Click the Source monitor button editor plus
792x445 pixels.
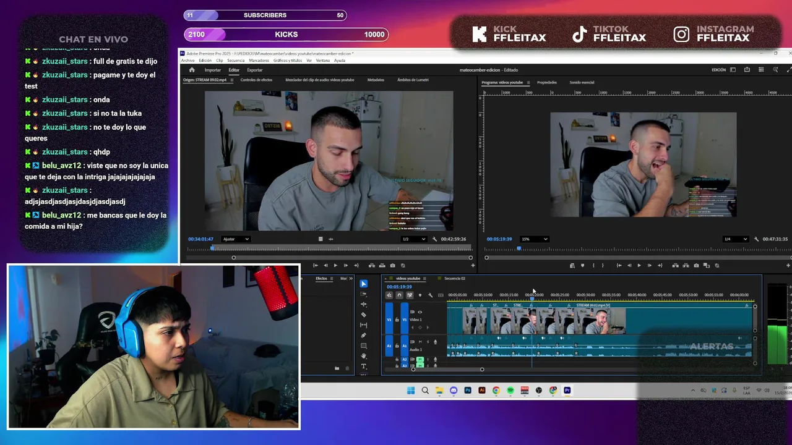pyautogui.click(x=473, y=266)
